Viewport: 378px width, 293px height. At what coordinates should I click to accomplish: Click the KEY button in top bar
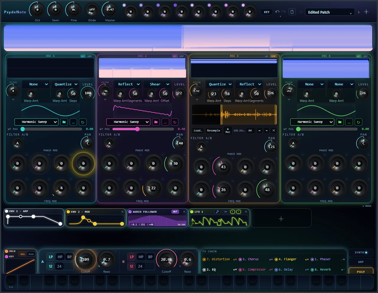pos(267,12)
